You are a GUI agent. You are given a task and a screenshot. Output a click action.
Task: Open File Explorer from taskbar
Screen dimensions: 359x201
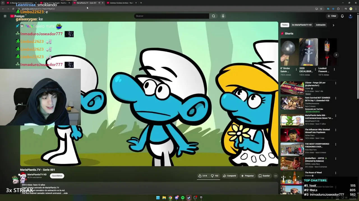tap(164, 198)
